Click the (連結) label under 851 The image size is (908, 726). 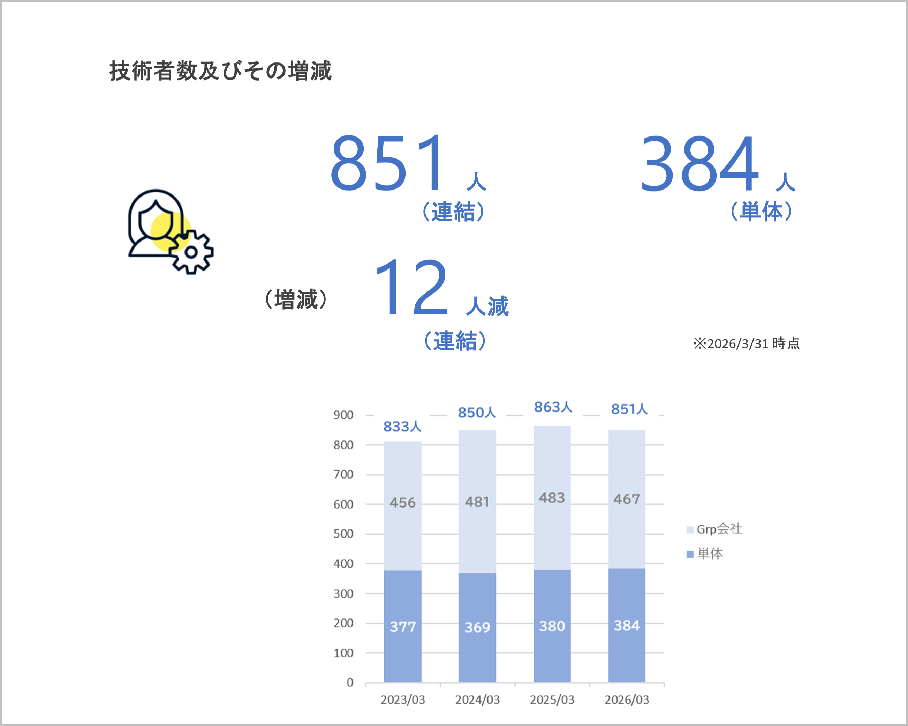453,211
